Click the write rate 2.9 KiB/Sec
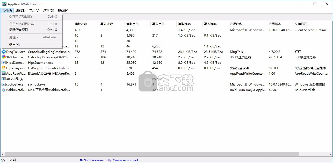Screen dimensions: 333x163 [x=213, y=57]
